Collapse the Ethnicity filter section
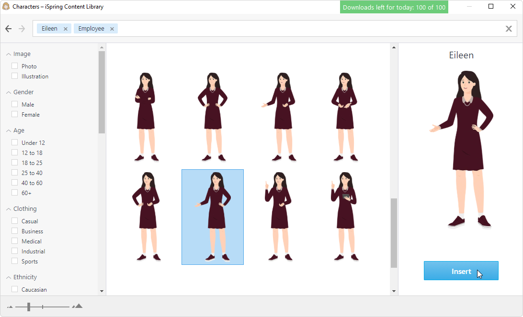This screenshot has width=523, height=317. click(9, 277)
